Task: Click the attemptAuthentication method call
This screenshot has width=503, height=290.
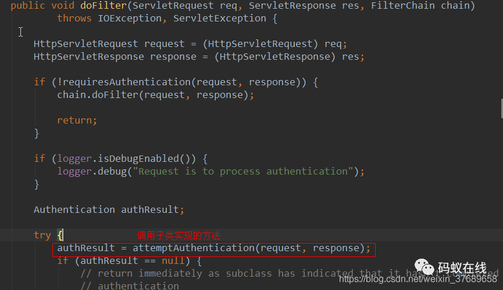Action: click(194, 248)
